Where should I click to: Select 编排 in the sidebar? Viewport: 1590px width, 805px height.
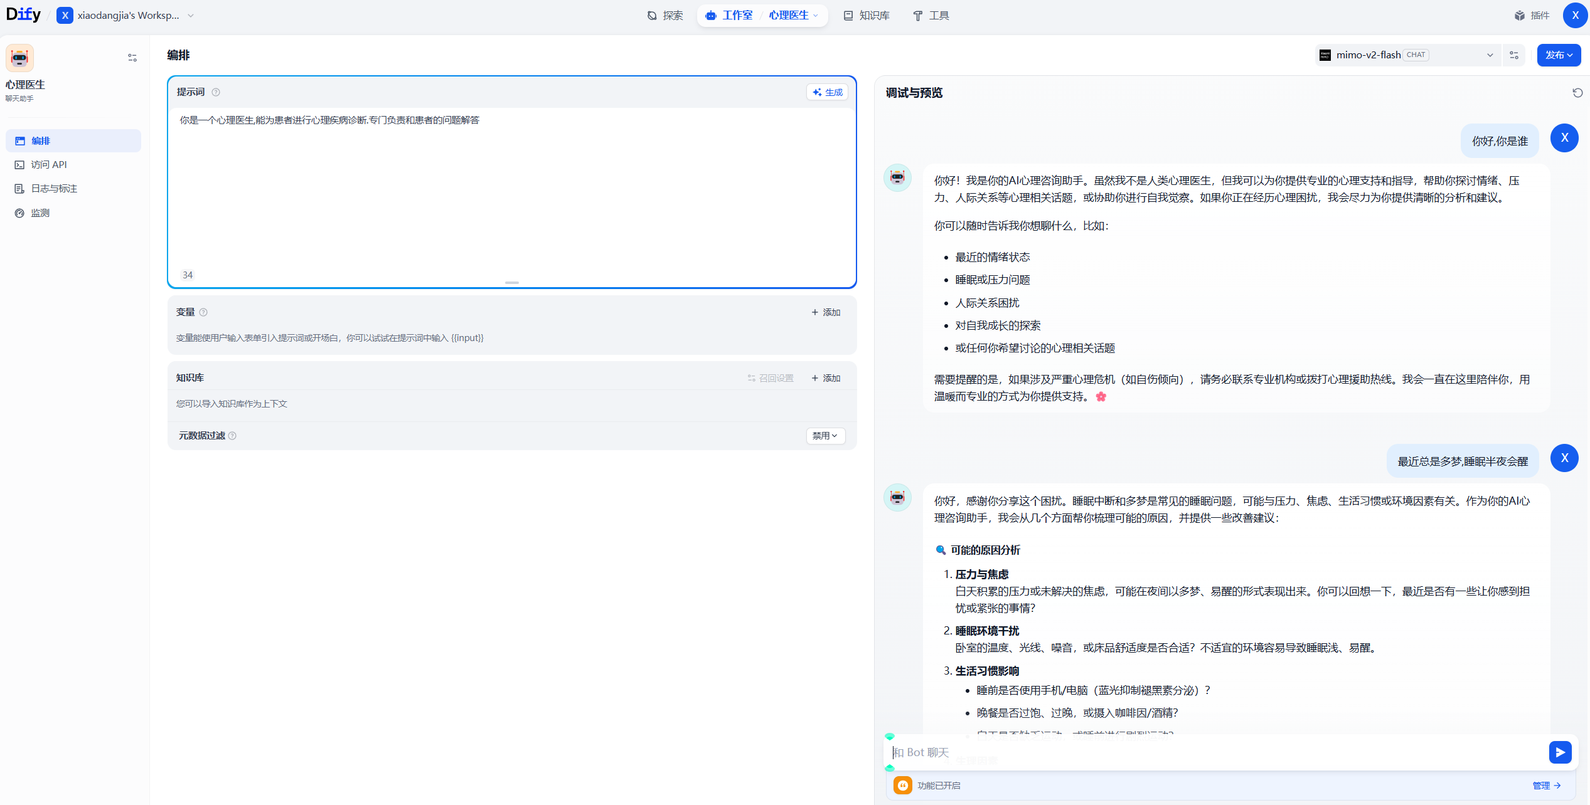73,140
